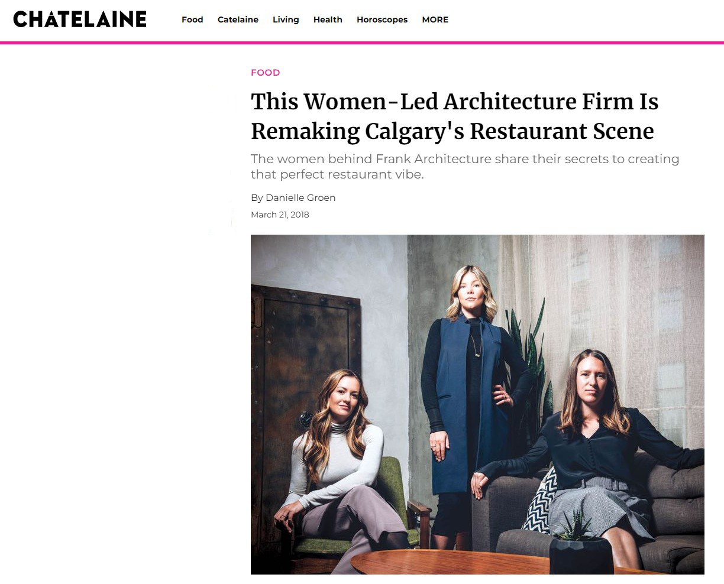This screenshot has height=584, width=724.
Task: Go to the Living section
Action: point(286,20)
